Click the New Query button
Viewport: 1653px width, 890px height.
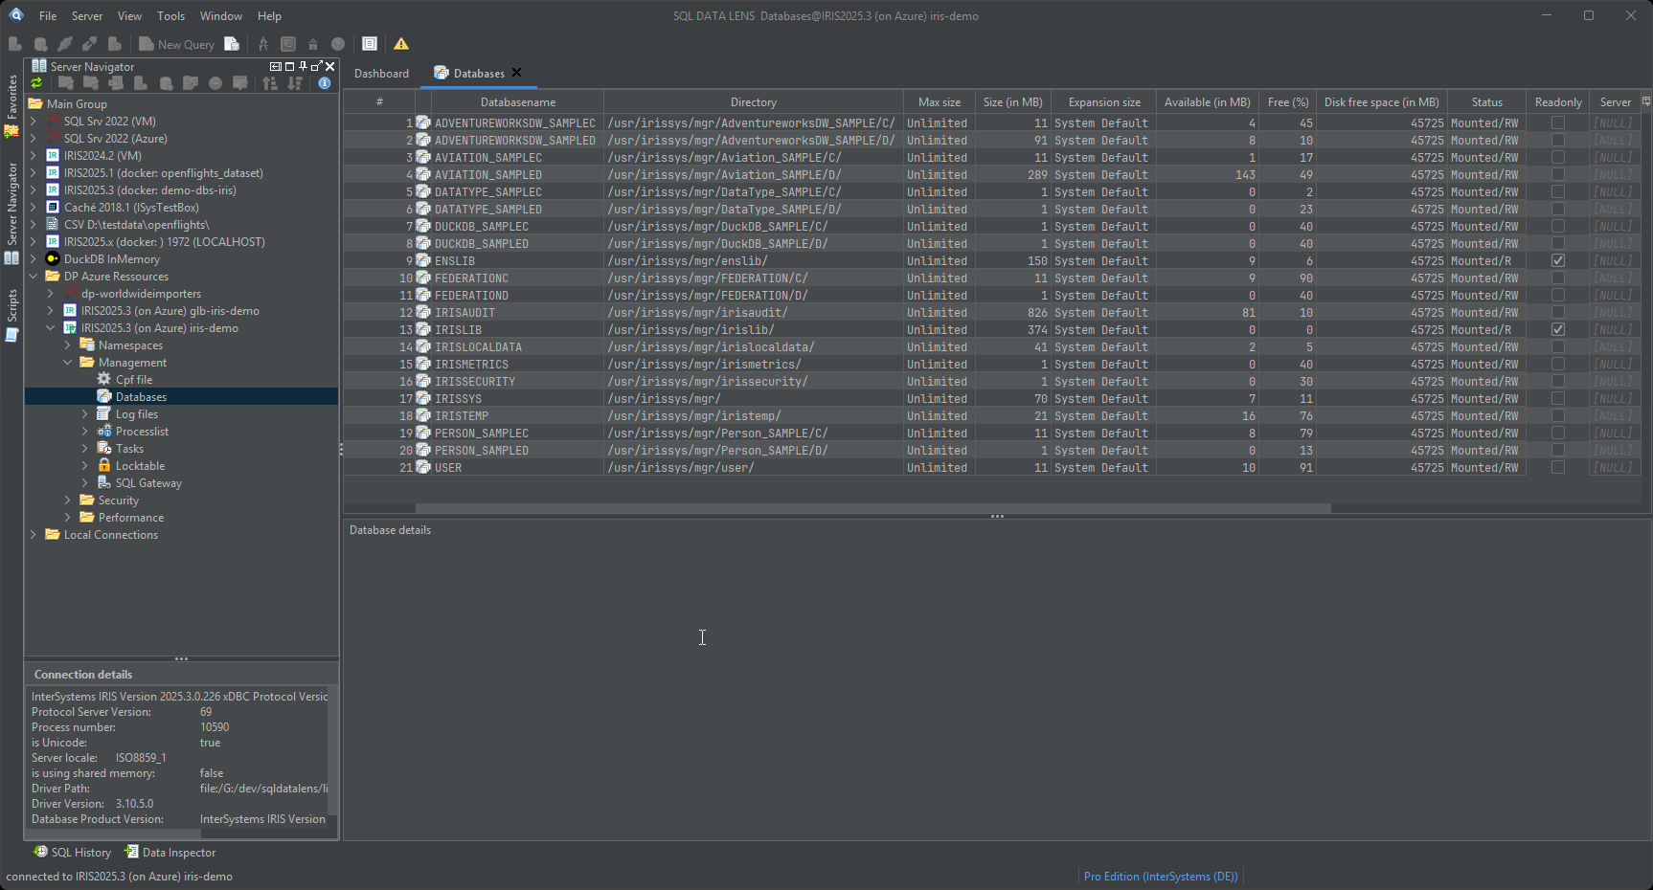point(177,44)
